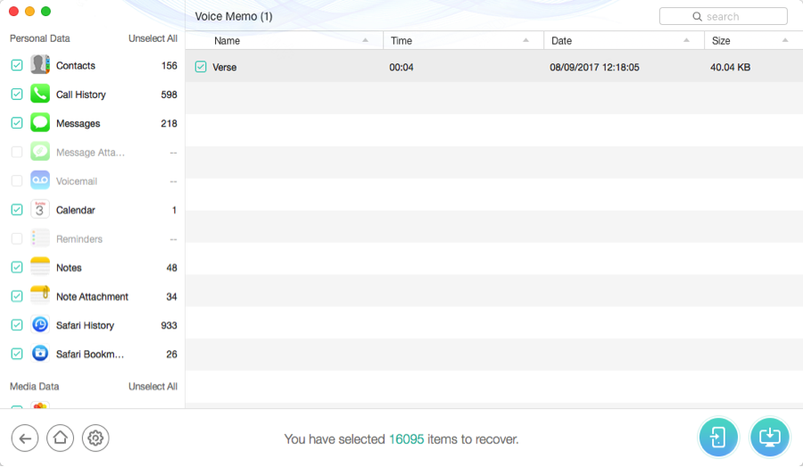Image resolution: width=803 pixels, height=467 pixels.
Task: Uncheck the Verse voice memo checkbox
Action: [201, 67]
